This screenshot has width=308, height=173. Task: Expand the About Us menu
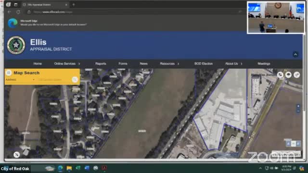click(233, 63)
